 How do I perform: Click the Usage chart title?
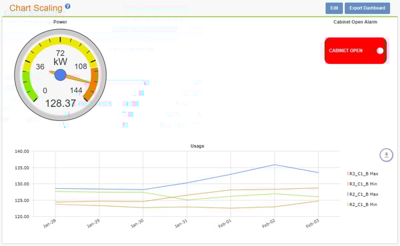coord(197,146)
